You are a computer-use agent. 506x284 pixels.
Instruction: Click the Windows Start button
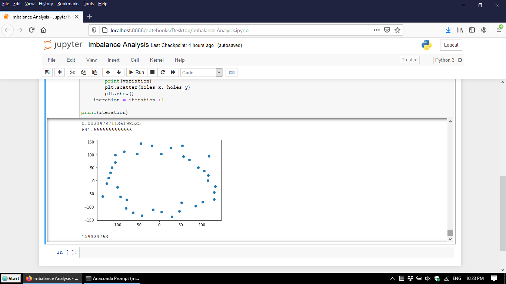pos(11,278)
